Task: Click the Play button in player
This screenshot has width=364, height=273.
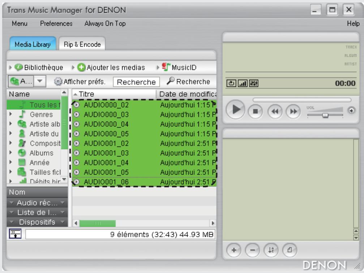Action: [x=235, y=109]
